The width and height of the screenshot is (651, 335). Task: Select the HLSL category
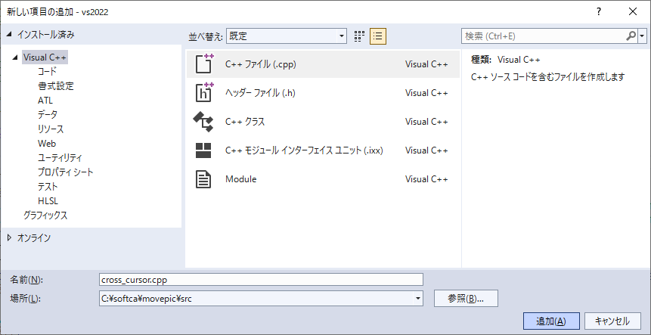point(48,200)
